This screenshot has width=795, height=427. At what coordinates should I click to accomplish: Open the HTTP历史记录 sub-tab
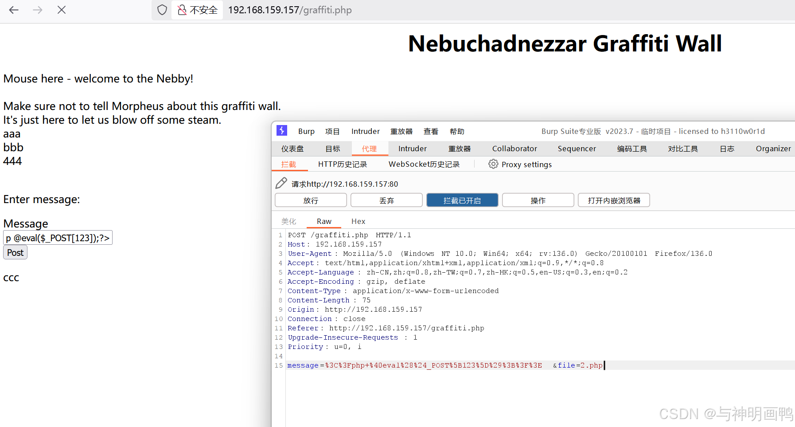[x=343, y=165]
